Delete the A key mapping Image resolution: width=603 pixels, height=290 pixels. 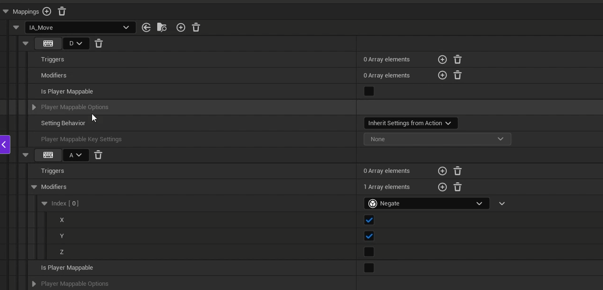click(98, 155)
